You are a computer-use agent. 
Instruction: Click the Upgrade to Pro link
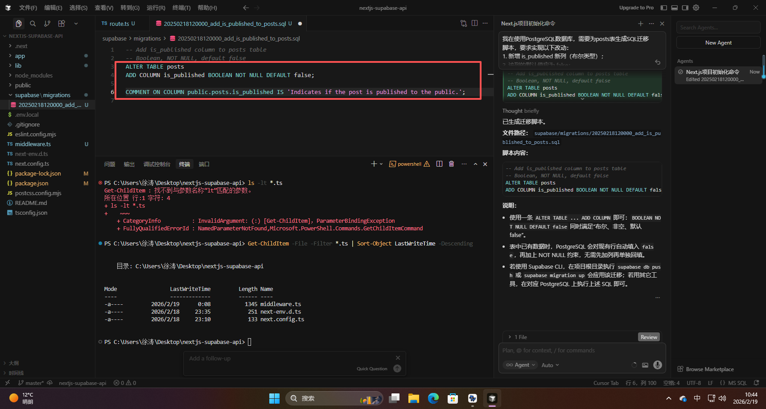[x=636, y=8]
